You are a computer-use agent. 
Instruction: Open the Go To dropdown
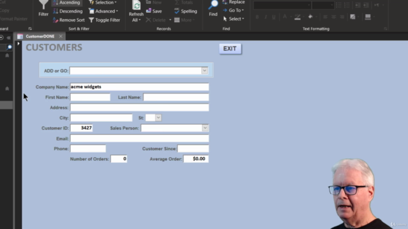[x=233, y=10]
